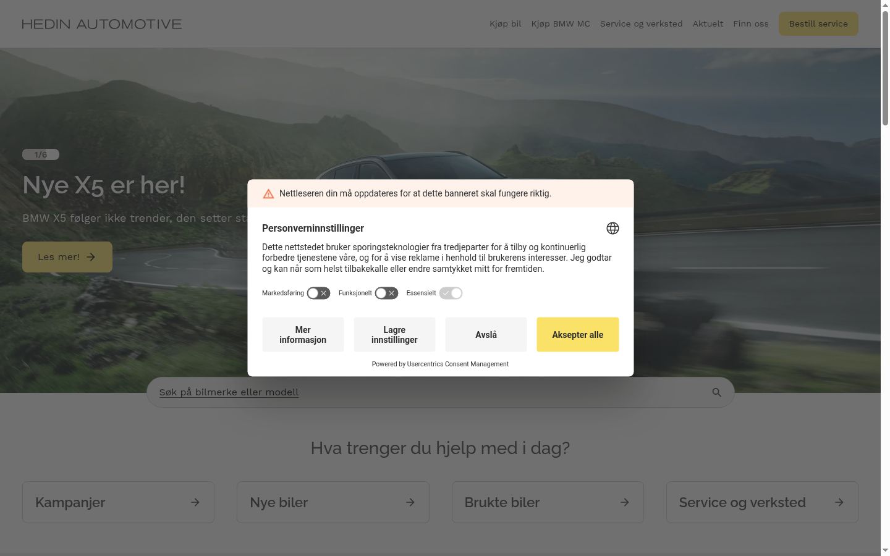Click the Hedin Automotive logo

click(x=102, y=24)
